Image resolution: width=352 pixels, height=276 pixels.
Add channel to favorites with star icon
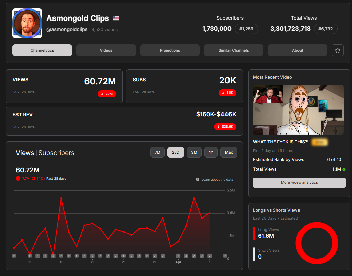pyautogui.click(x=338, y=50)
